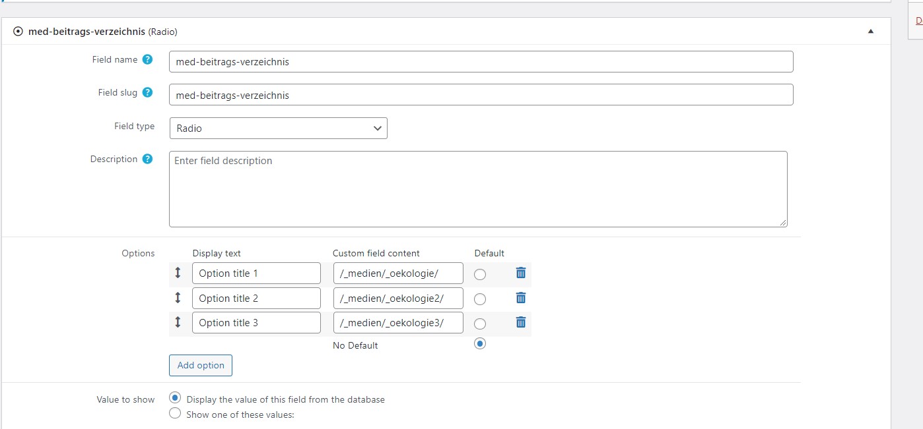923x429 pixels.
Task: Select Show one of these values option
Action: coord(175,413)
